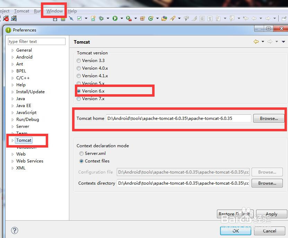Click the Previous Annotation toolbar icon
Image resolution: width=288 pixels, height=238 pixels.
click(232, 18)
